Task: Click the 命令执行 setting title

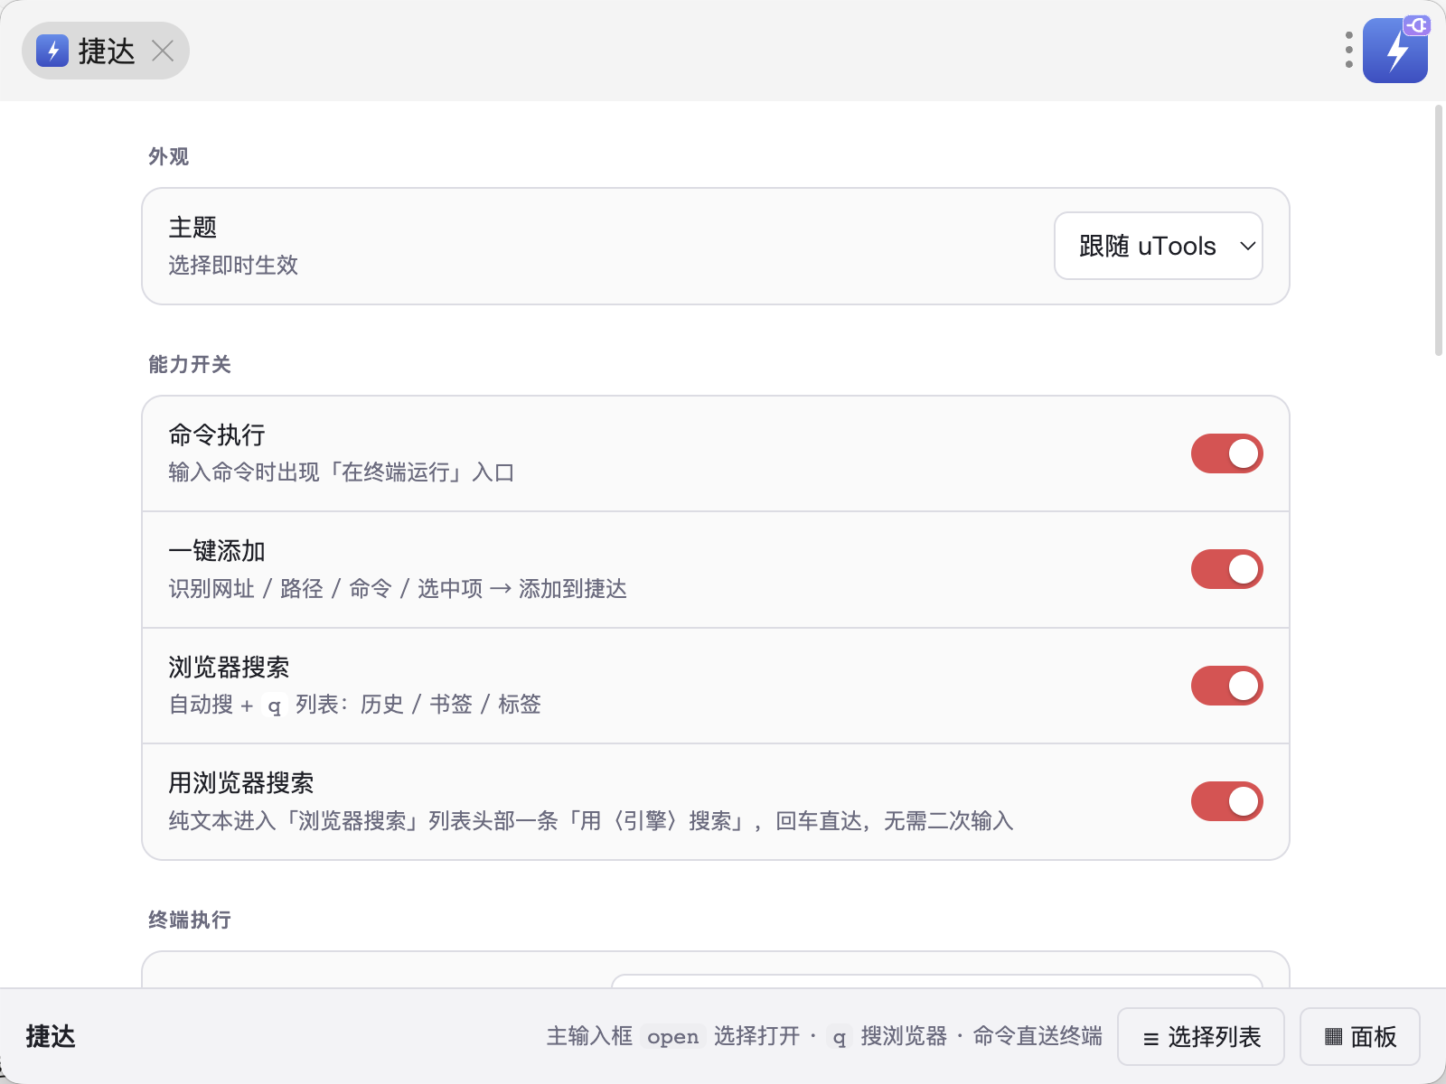Action: pyautogui.click(x=217, y=435)
